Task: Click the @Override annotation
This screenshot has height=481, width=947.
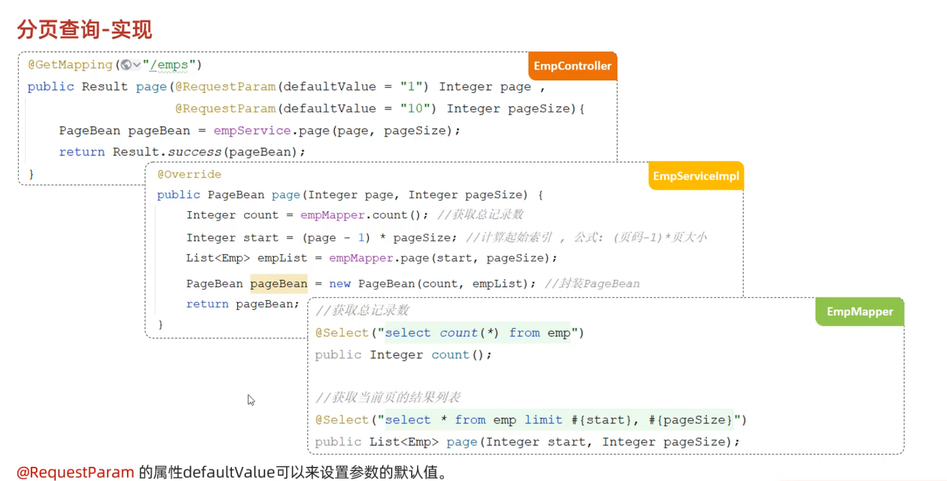Action: [x=190, y=174]
